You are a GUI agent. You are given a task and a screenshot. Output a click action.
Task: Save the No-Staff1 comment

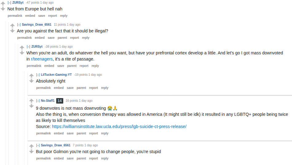click(x=70, y=133)
